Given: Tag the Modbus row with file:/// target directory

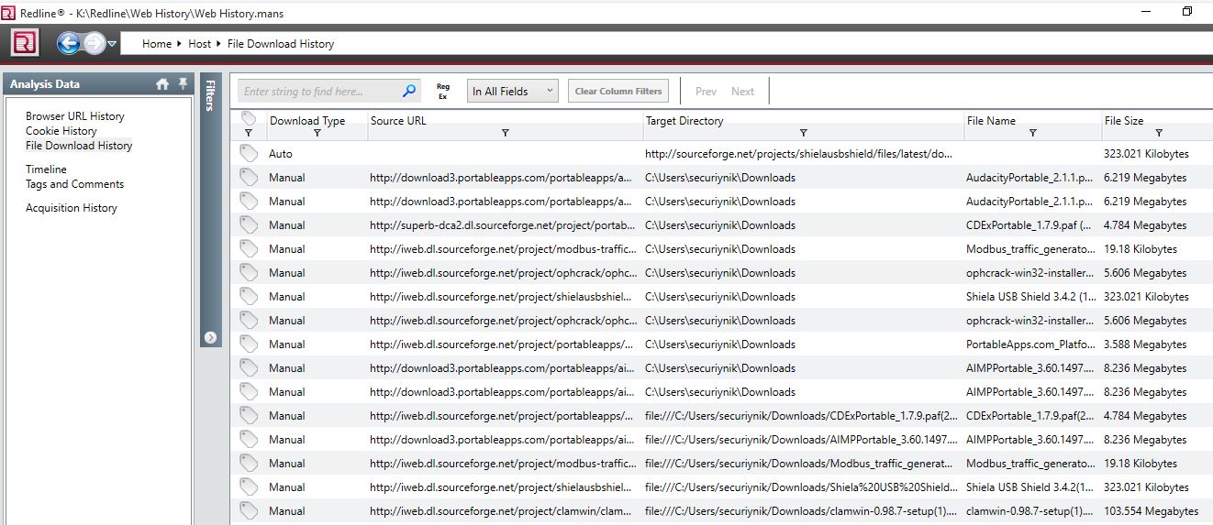Looking at the screenshot, I should 249,463.
